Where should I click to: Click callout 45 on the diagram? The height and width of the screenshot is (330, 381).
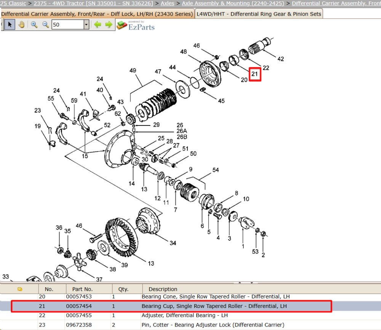click(x=221, y=101)
